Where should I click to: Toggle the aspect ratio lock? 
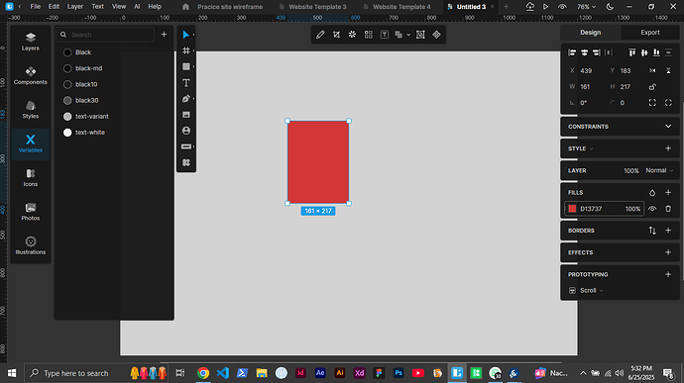652,87
